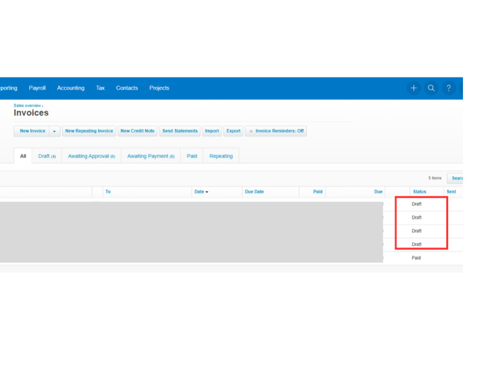Image resolution: width=493 pixels, height=370 pixels.
Task: Open help with the question mark icon
Action: pos(449,88)
